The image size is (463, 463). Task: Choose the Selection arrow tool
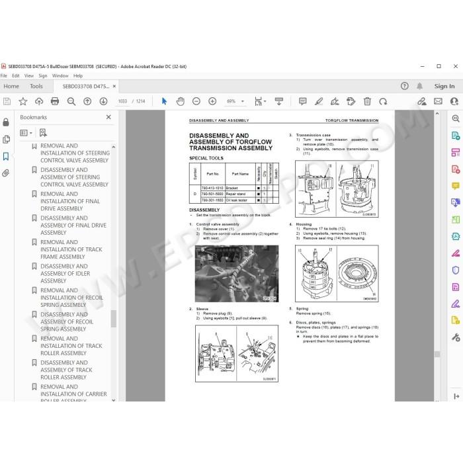coord(165,102)
